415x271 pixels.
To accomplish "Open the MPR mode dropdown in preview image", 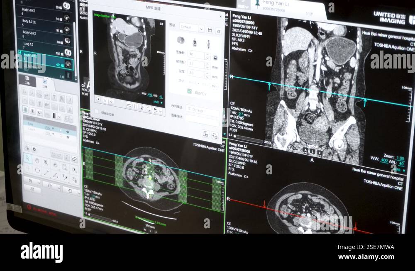I will (x=158, y=102).
